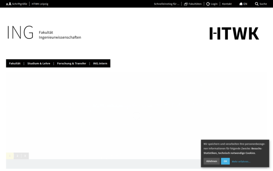Screen dimensions: 273x171
Task: Decline cookies with Ablehnen
Action: coord(212,161)
